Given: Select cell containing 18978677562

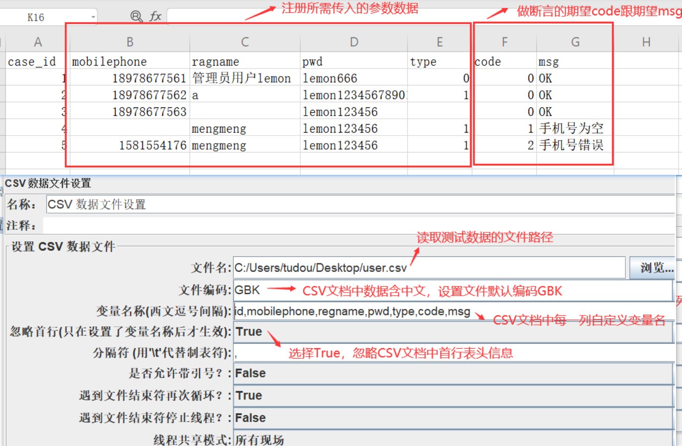Looking at the screenshot, I should (x=130, y=95).
